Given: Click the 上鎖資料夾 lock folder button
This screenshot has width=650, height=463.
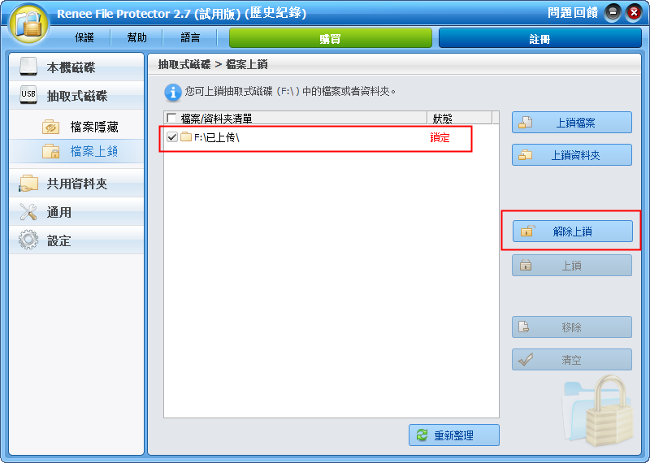Looking at the screenshot, I should (x=572, y=155).
